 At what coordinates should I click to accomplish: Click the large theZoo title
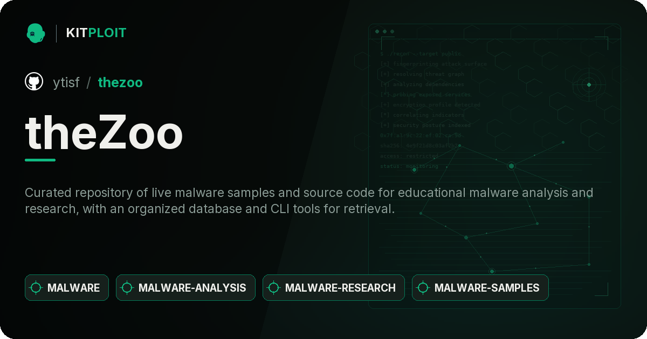click(104, 132)
